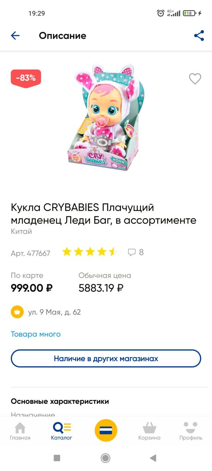Tap the Основные характеристики heading

pyautogui.click(x=60, y=401)
